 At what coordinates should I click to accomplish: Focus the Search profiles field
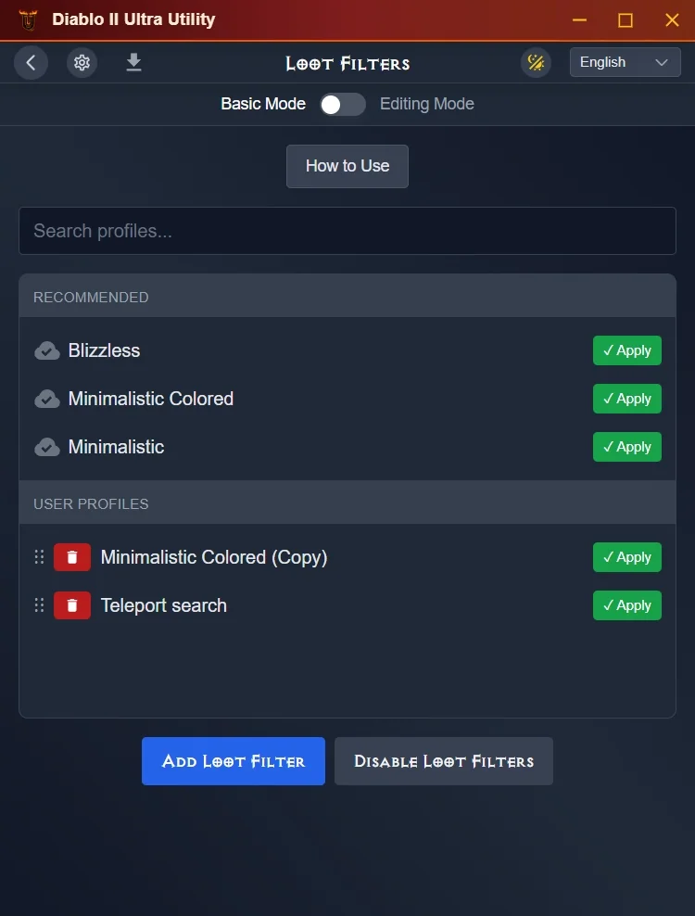point(347,231)
